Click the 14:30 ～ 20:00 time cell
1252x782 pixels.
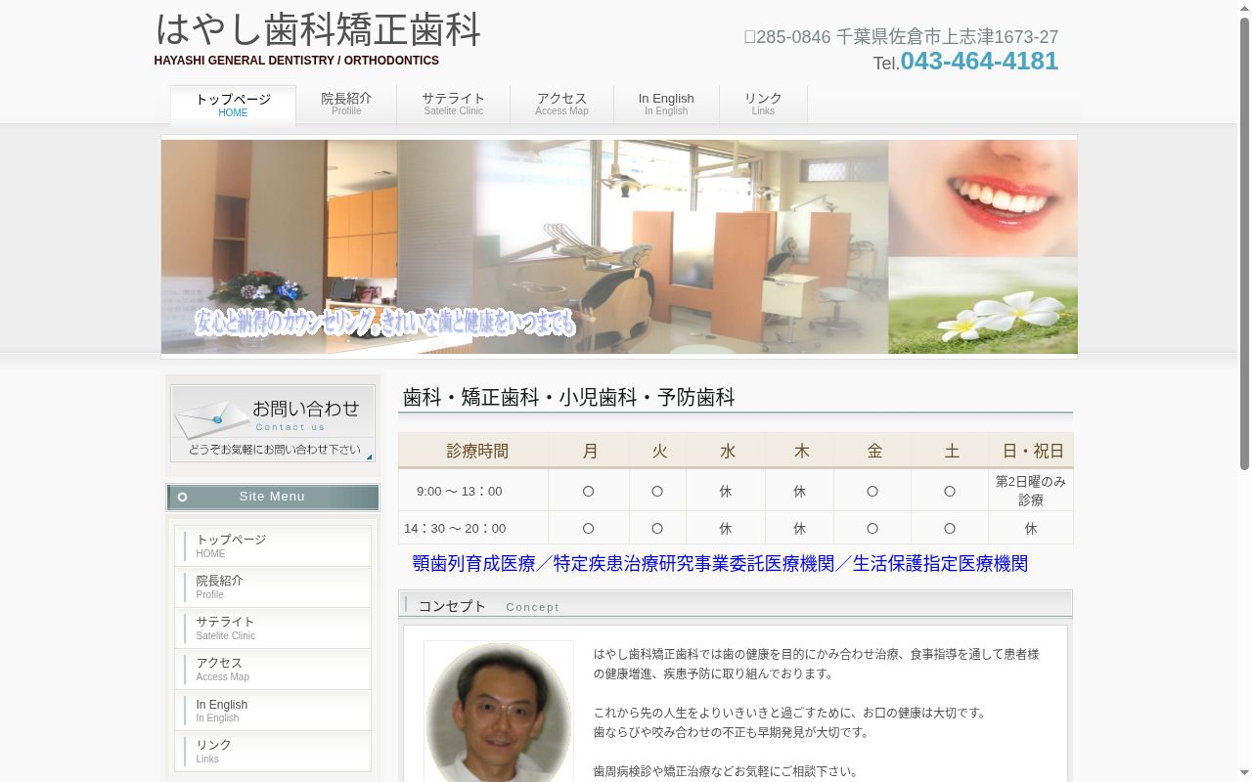point(473,528)
